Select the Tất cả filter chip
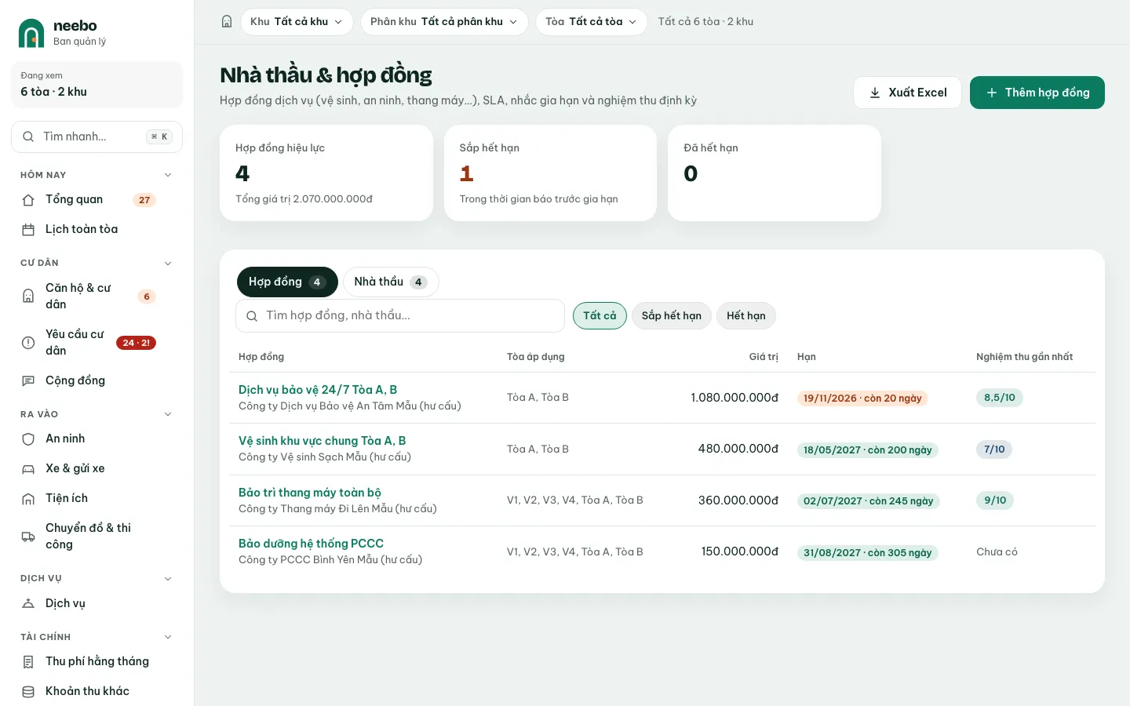The width and height of the screenshot is (1130, 706). click(600, 316)
